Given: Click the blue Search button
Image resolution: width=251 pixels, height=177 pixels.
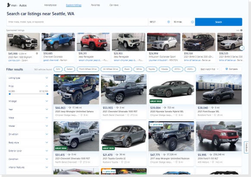Looking at the screenshot, I should tap(219, 22).
